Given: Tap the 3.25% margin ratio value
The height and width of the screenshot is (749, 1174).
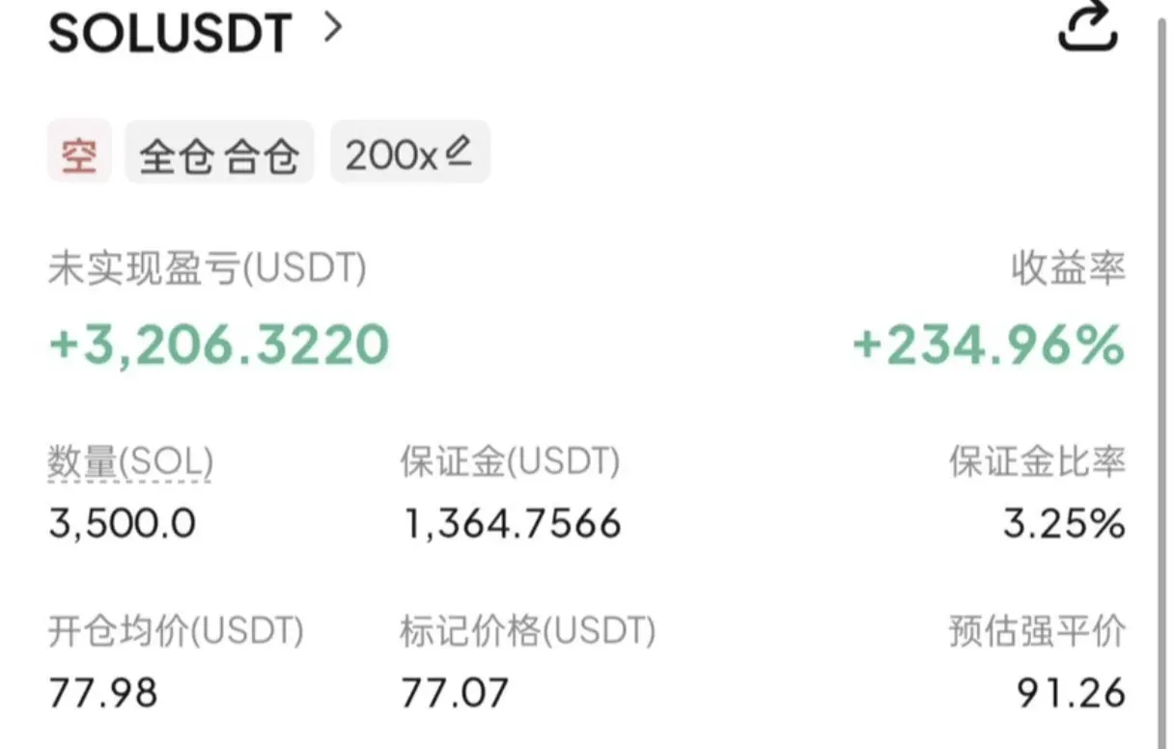Looking at the screenshot, I should coord(1064,525).
